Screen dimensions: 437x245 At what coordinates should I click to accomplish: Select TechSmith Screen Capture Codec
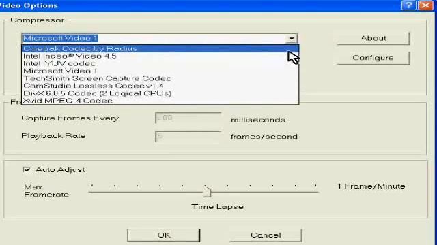(160, 78)
